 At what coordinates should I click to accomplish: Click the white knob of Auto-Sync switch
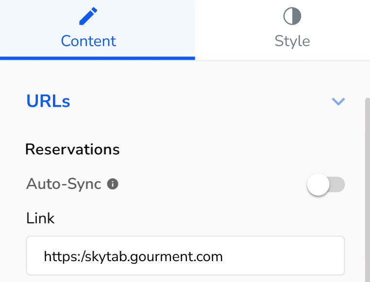[319, 184]
